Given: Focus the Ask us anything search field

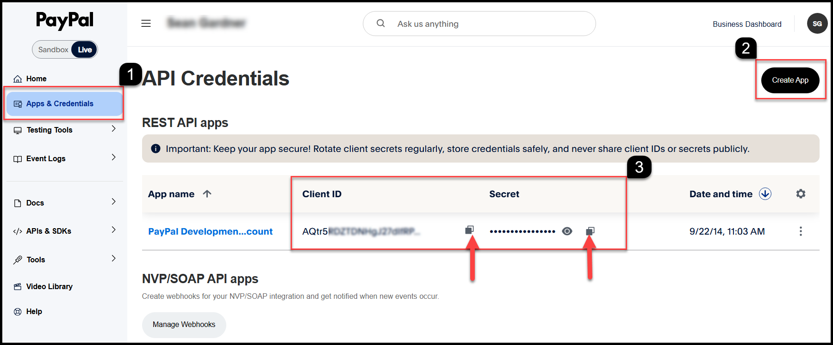Looking at the screenshot, I should pos(479,24).
